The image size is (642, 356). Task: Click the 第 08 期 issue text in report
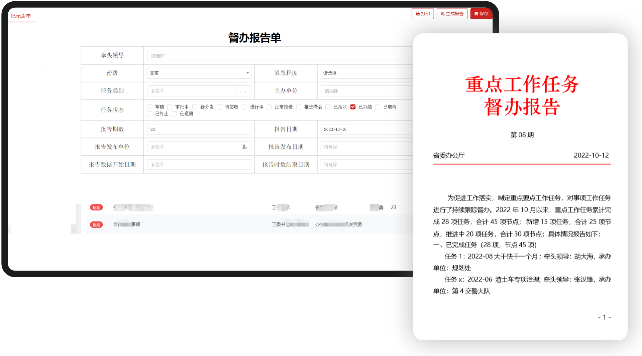(x=522, y=135)
